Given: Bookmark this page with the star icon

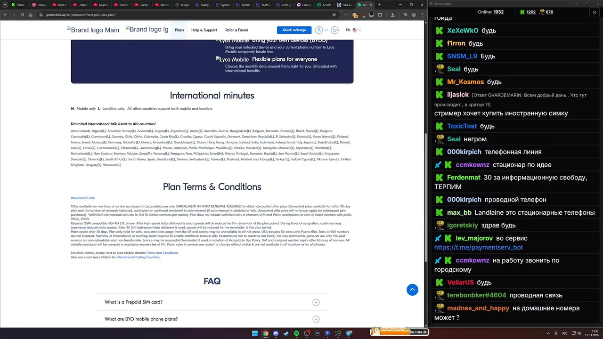Looking at the screenshot, I should pyautogui.click(x=334, y=15).
